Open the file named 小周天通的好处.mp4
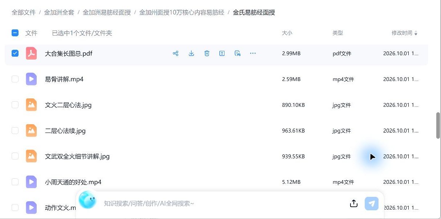This screenshot has width=441, height=219. tap(73, 182)
